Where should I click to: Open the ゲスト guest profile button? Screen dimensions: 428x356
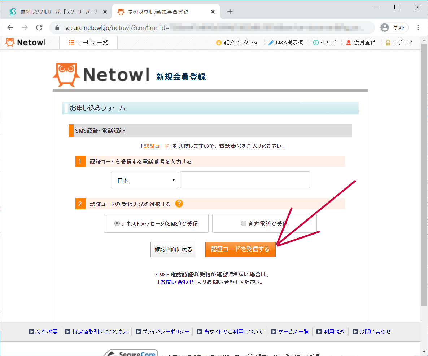(394, 27)
